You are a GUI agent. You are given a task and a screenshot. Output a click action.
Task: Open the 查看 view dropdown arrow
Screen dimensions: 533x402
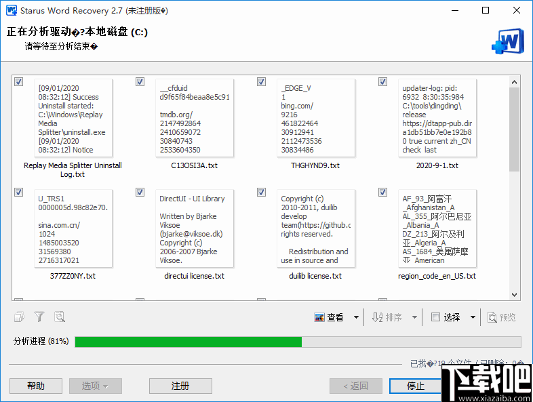(356, 317)
